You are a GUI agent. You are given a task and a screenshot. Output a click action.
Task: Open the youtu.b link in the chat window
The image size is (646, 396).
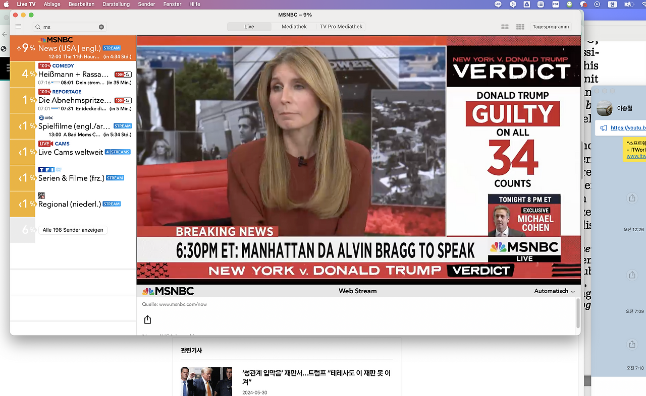(x=628, y=128)
